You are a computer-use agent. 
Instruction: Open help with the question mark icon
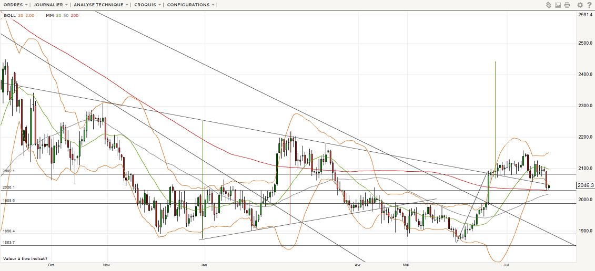(x=590, y=5)
